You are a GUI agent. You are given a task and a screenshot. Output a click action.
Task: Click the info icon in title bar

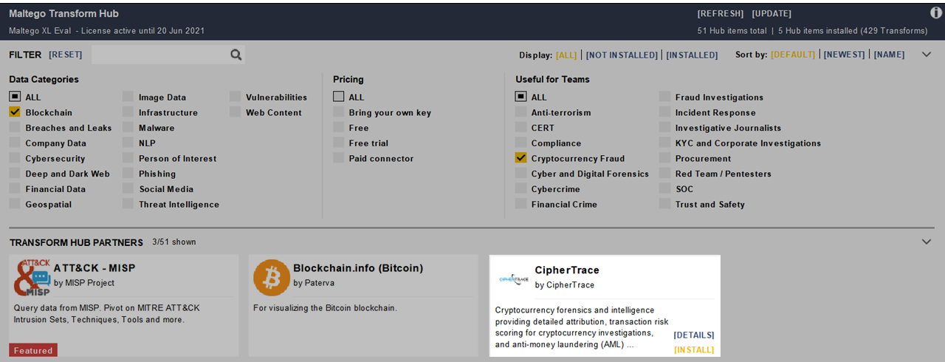click(935, 13)
